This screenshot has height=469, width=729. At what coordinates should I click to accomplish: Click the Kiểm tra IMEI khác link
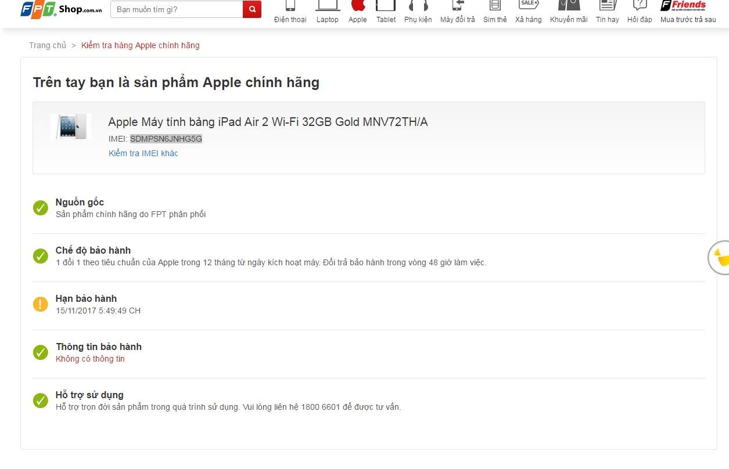[x=143, y=153]
